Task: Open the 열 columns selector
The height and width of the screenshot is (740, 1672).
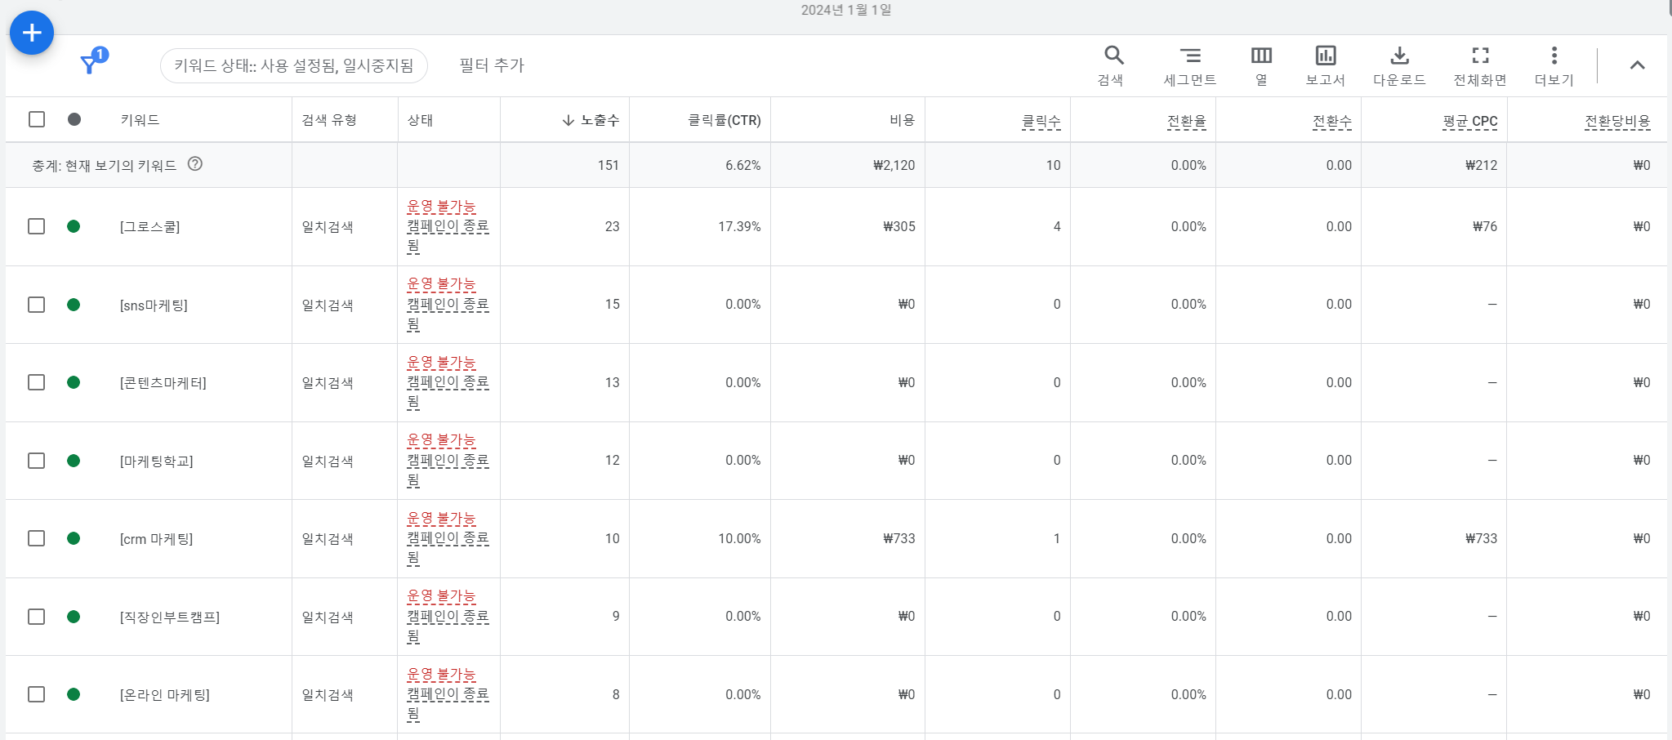Action: pos(1261,65)
